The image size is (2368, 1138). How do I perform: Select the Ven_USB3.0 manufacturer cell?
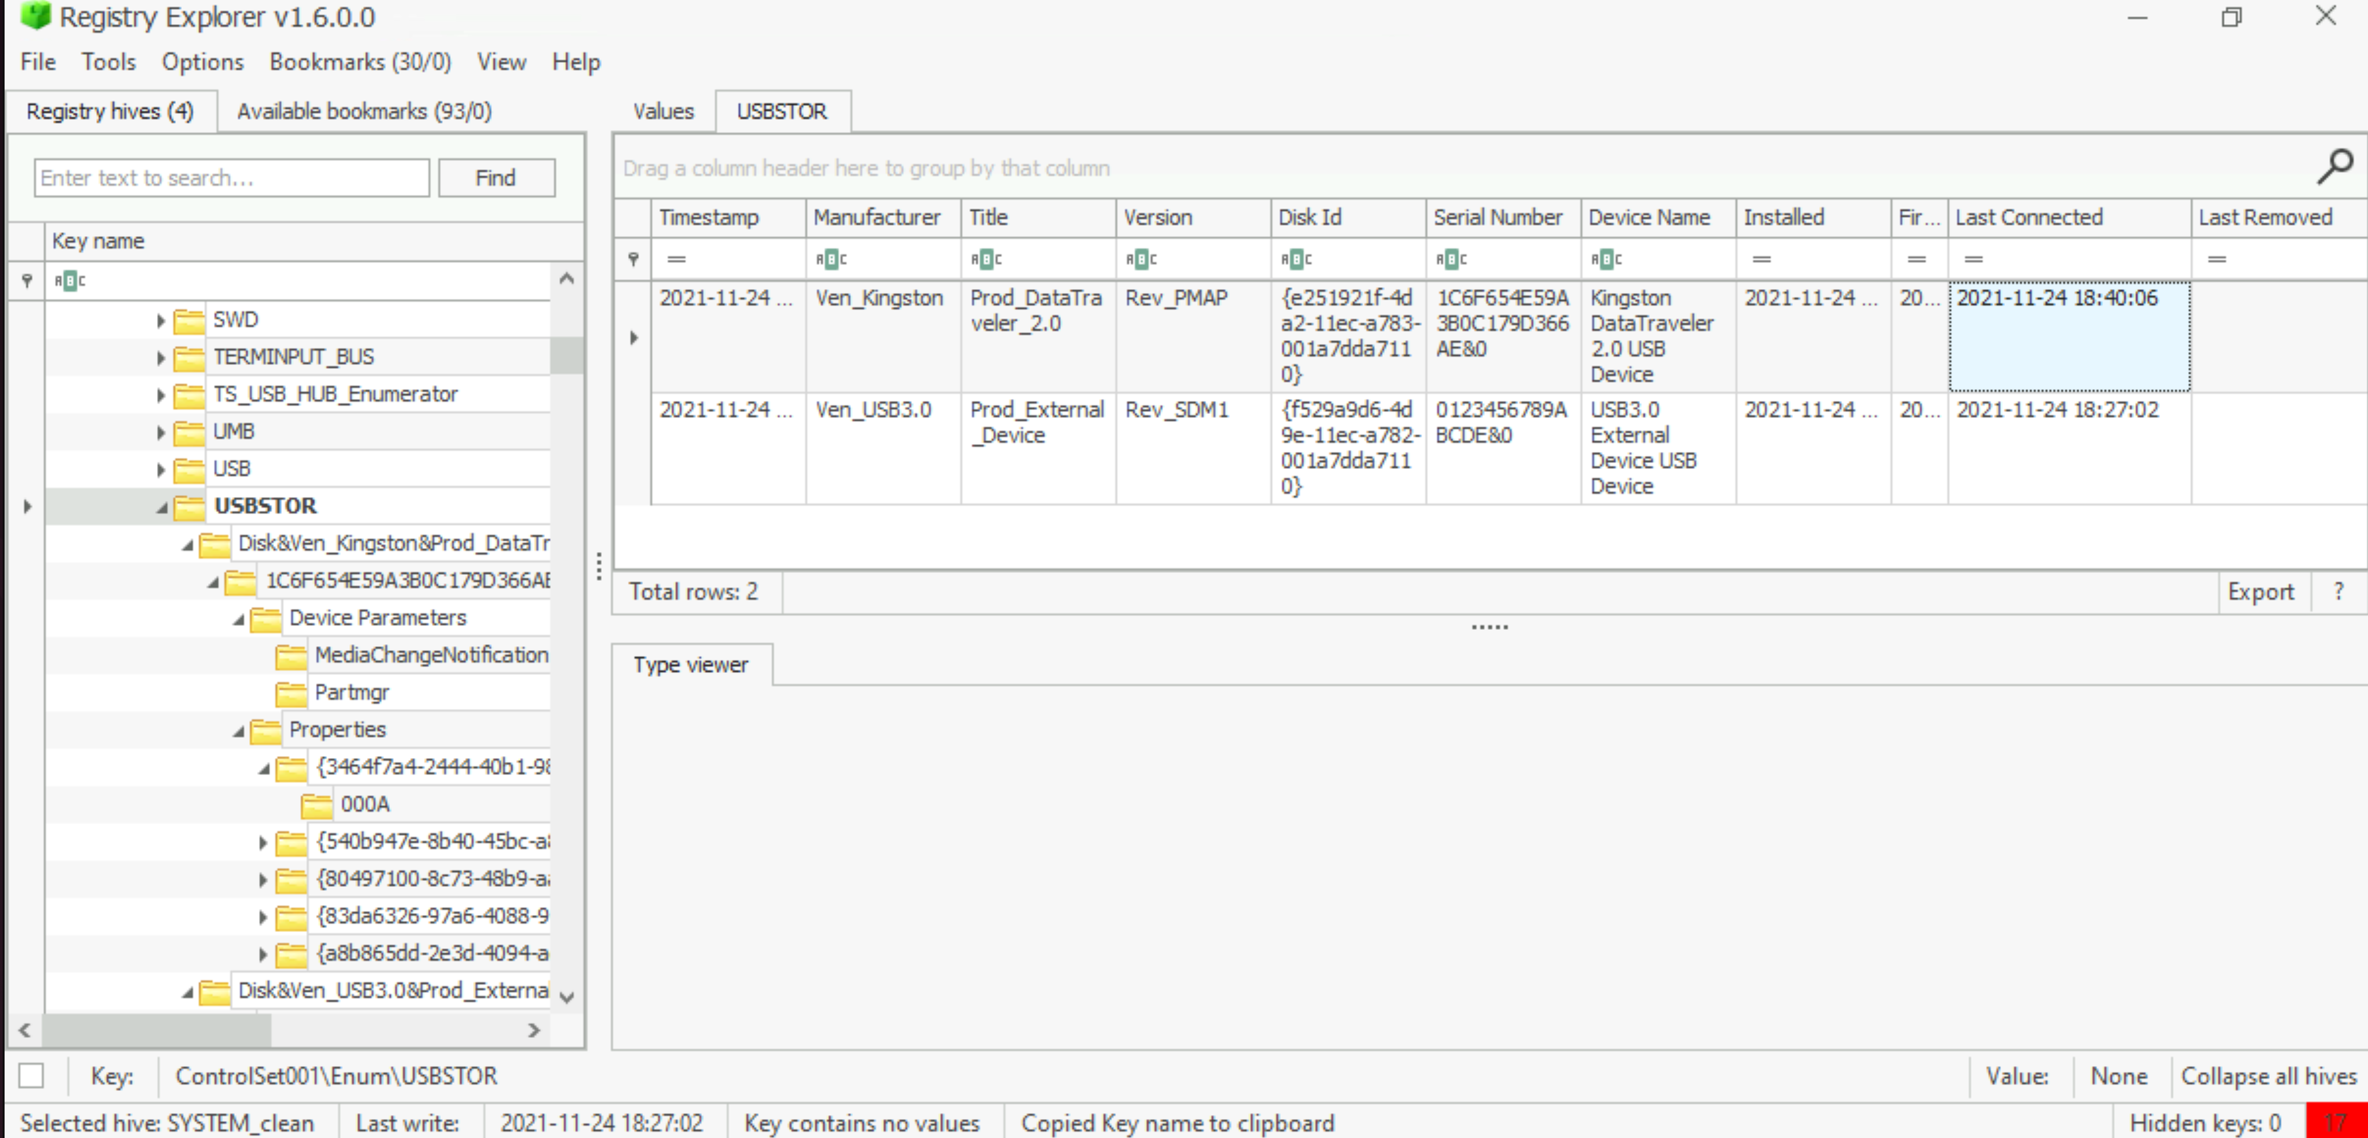[883, 449]
